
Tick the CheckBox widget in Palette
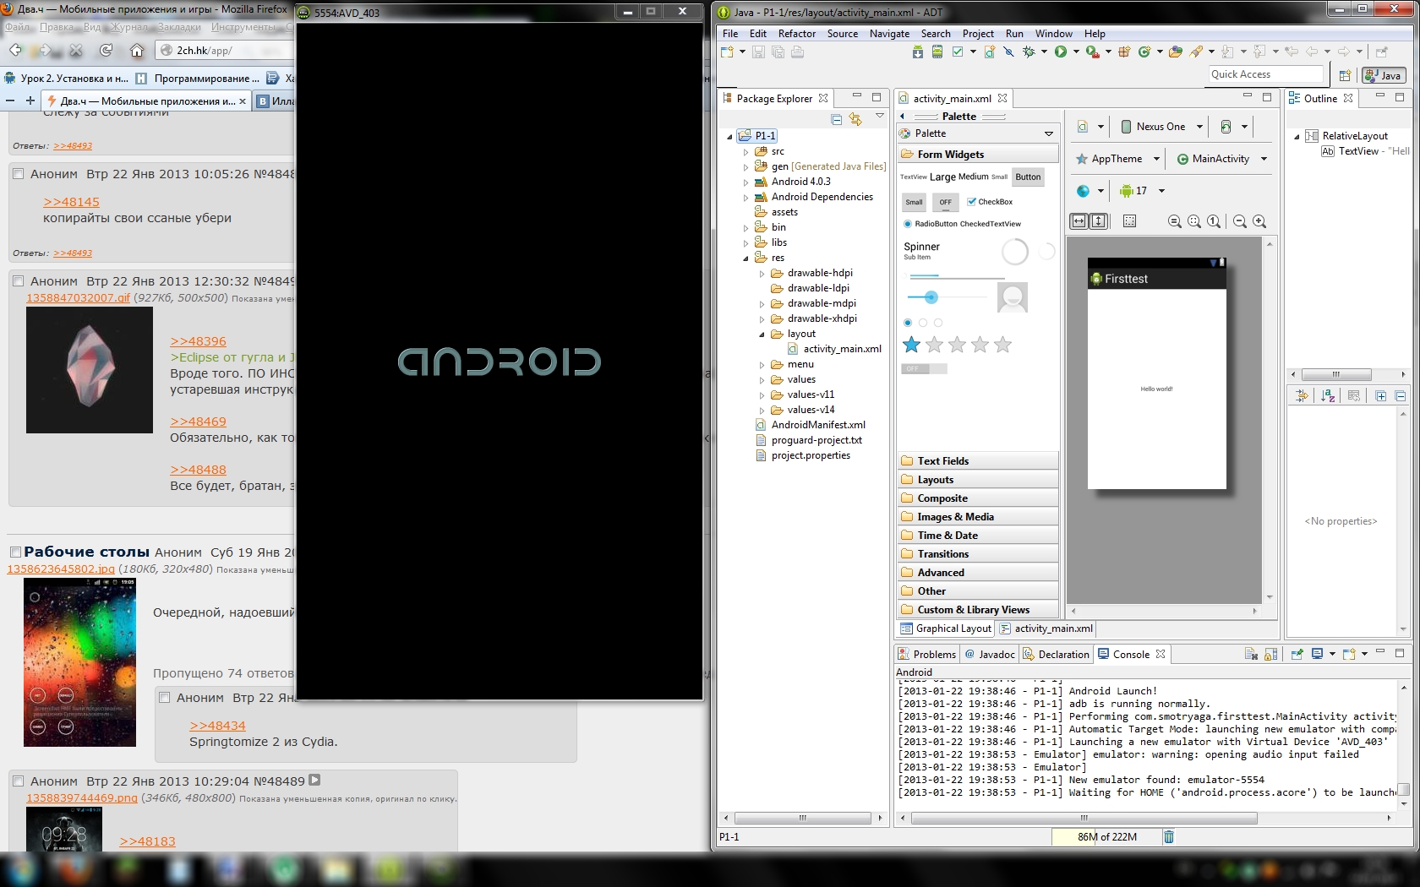[990, 202]
